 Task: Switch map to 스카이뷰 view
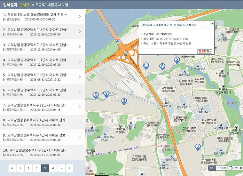(x=221, y=168)
